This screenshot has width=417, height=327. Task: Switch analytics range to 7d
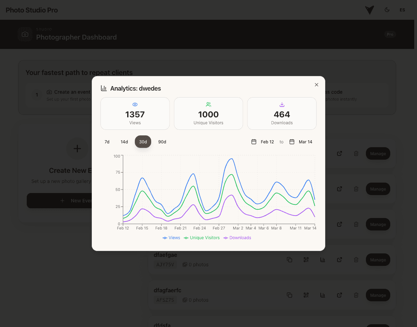coord(107,142)
